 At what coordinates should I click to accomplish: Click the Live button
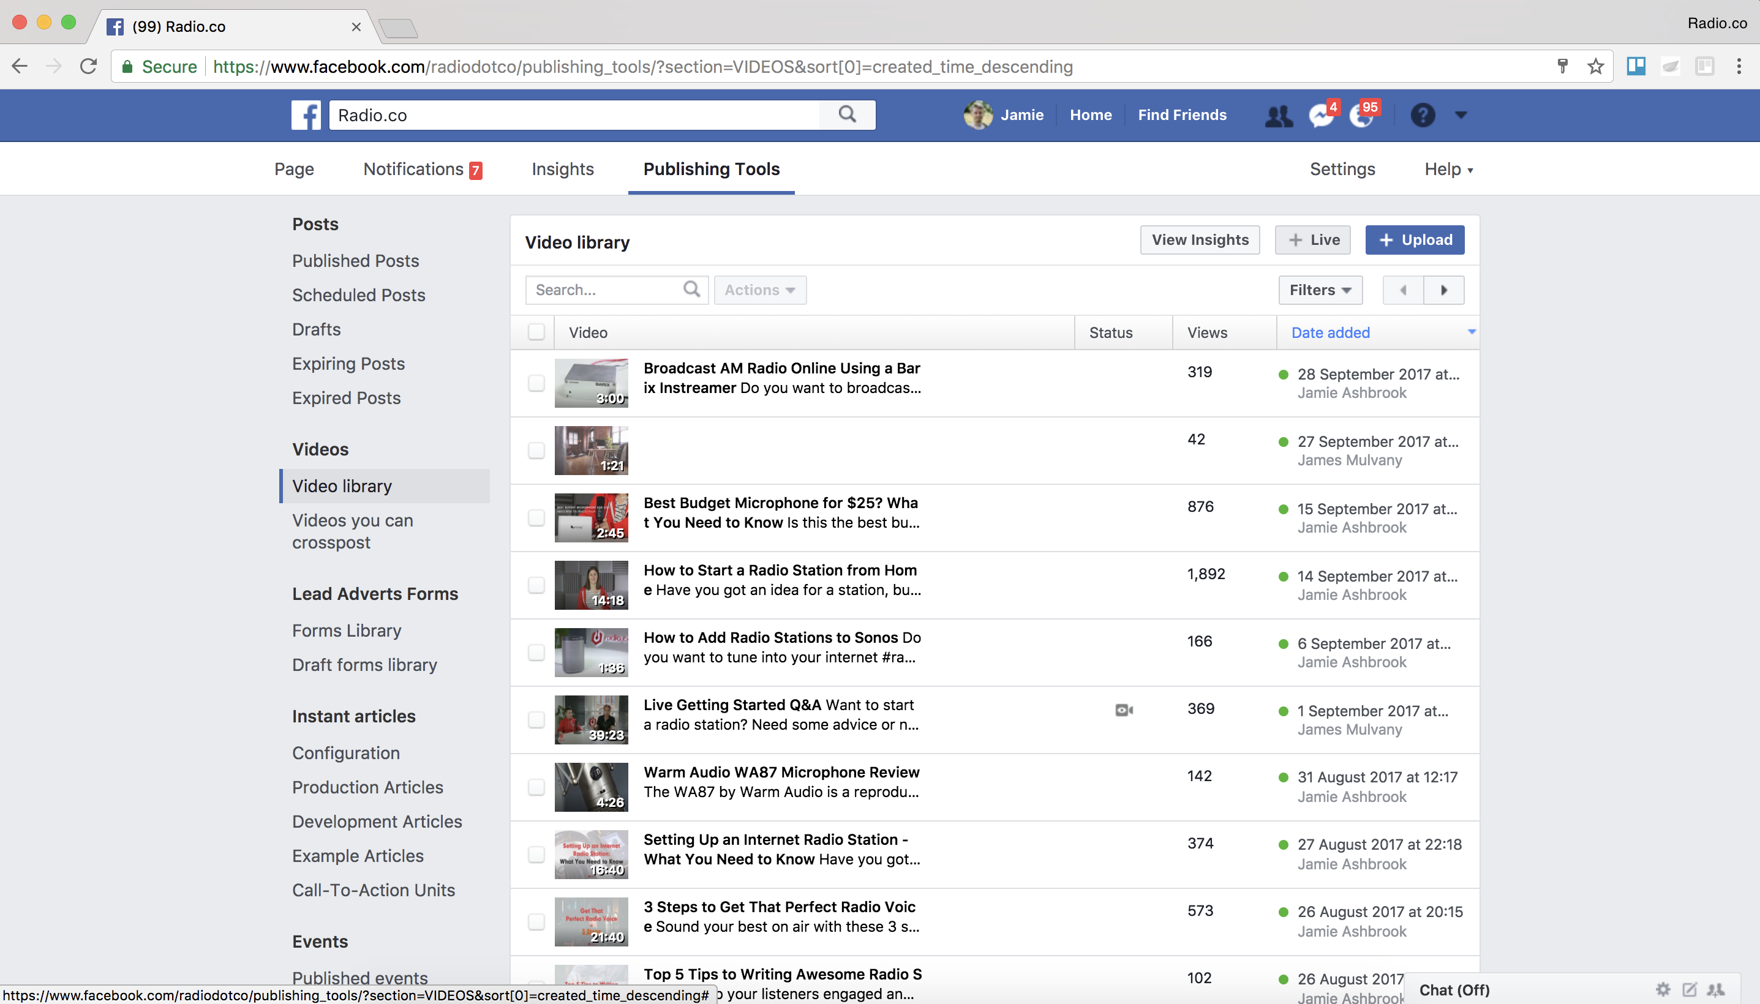tap(1312, 240)
